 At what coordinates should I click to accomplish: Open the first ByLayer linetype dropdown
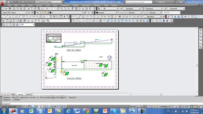(141, 13)
